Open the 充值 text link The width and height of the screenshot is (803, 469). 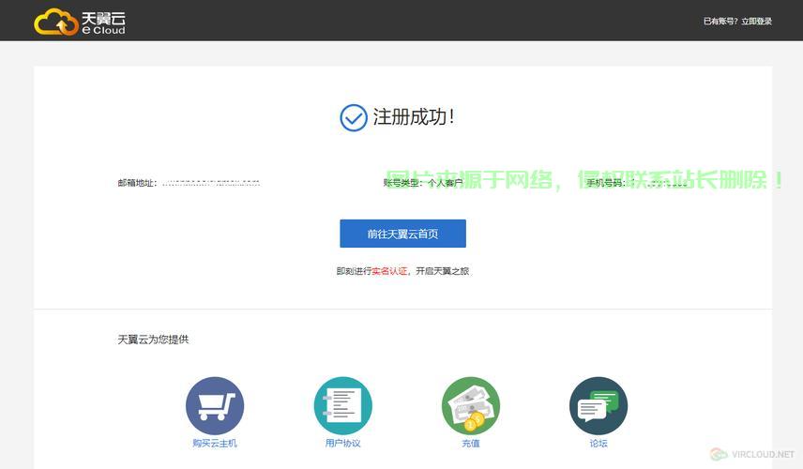point(471,444)
